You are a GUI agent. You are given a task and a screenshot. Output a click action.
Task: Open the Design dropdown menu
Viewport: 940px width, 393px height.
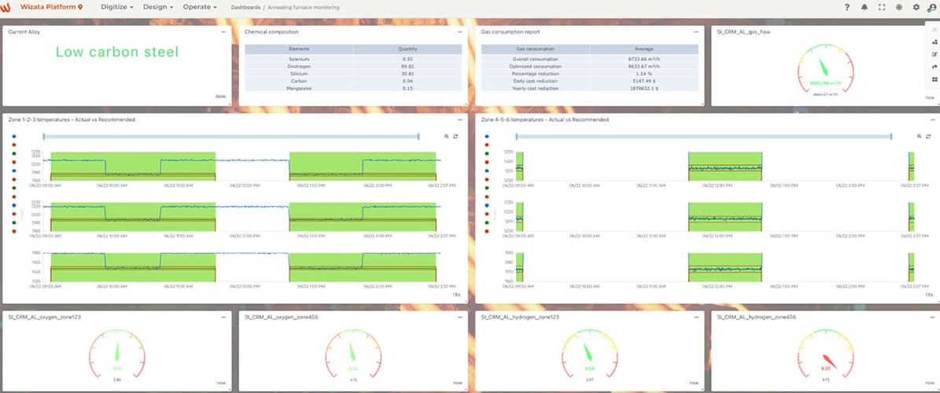pos(158,7)
